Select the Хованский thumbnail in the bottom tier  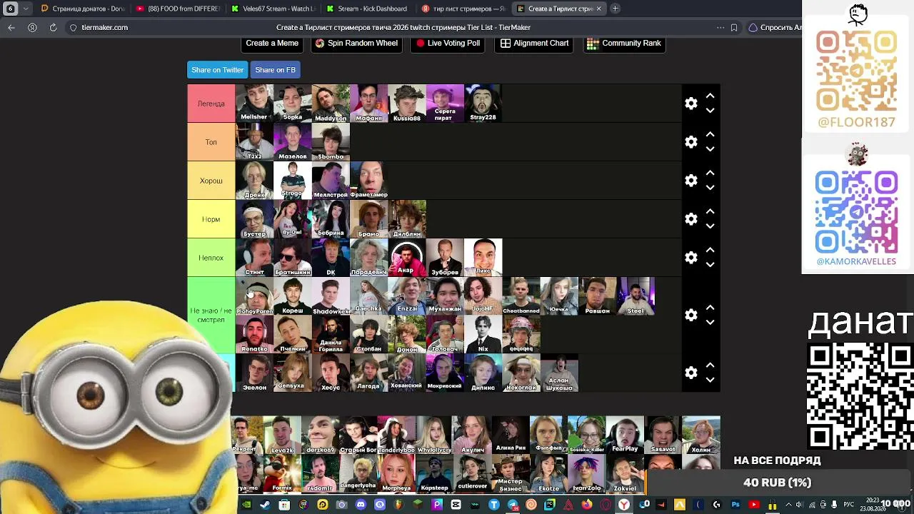(x=407, y=373)
